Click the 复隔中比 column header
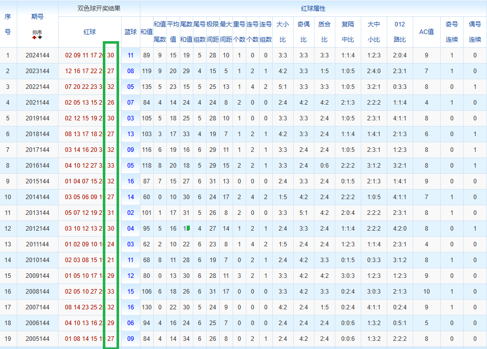The height and width of the screenshot is (349, 487). (348, 32)
